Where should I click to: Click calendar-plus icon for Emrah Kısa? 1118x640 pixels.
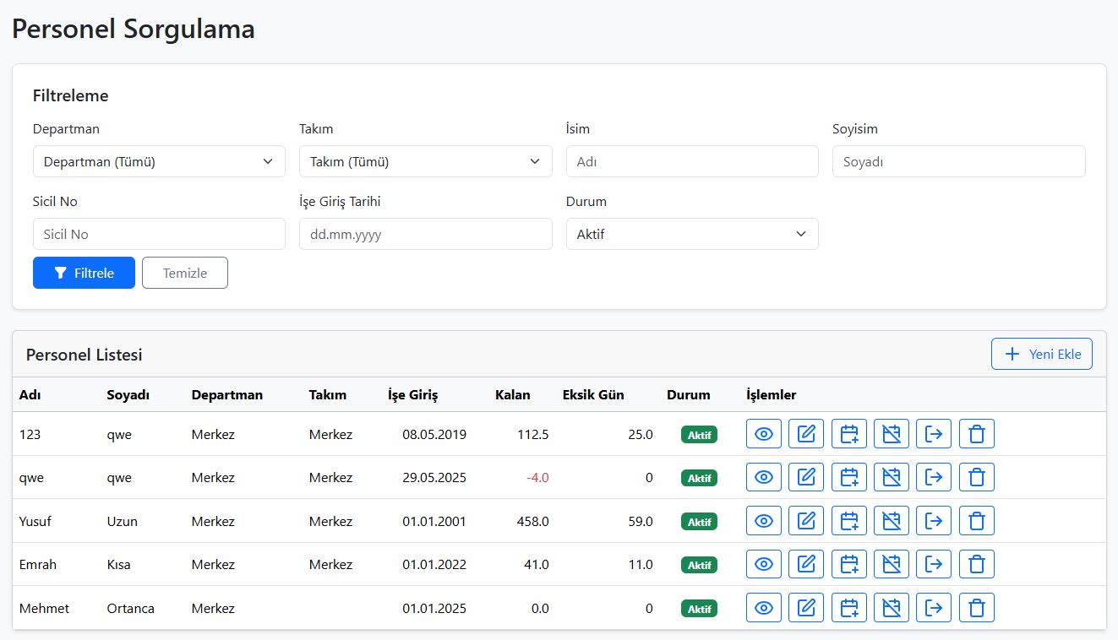coord(849,564)
